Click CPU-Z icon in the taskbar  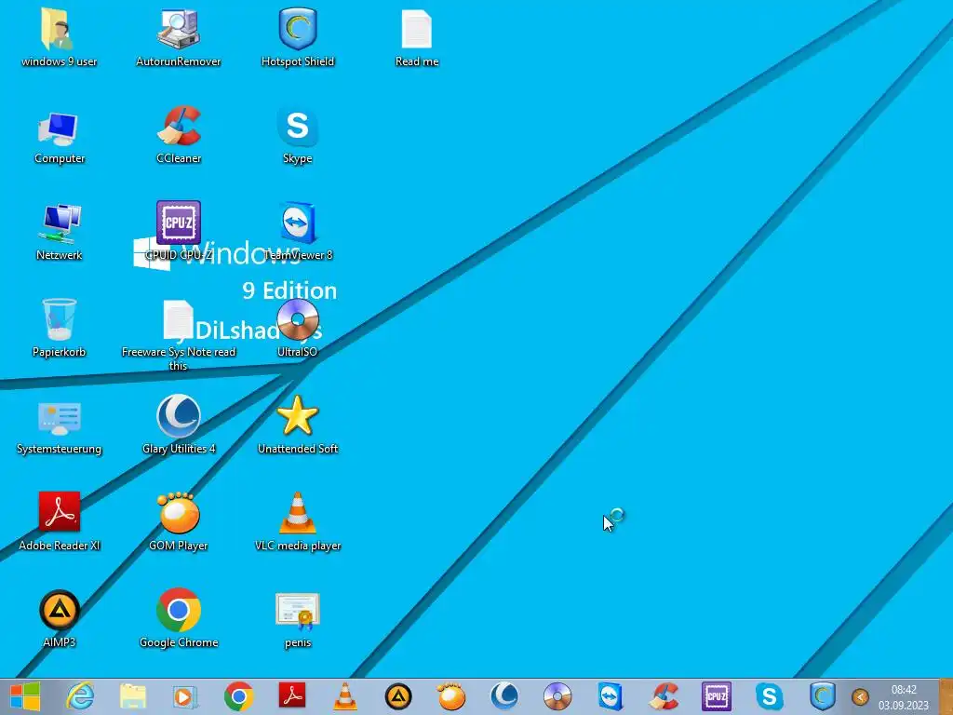pos(717,696)
